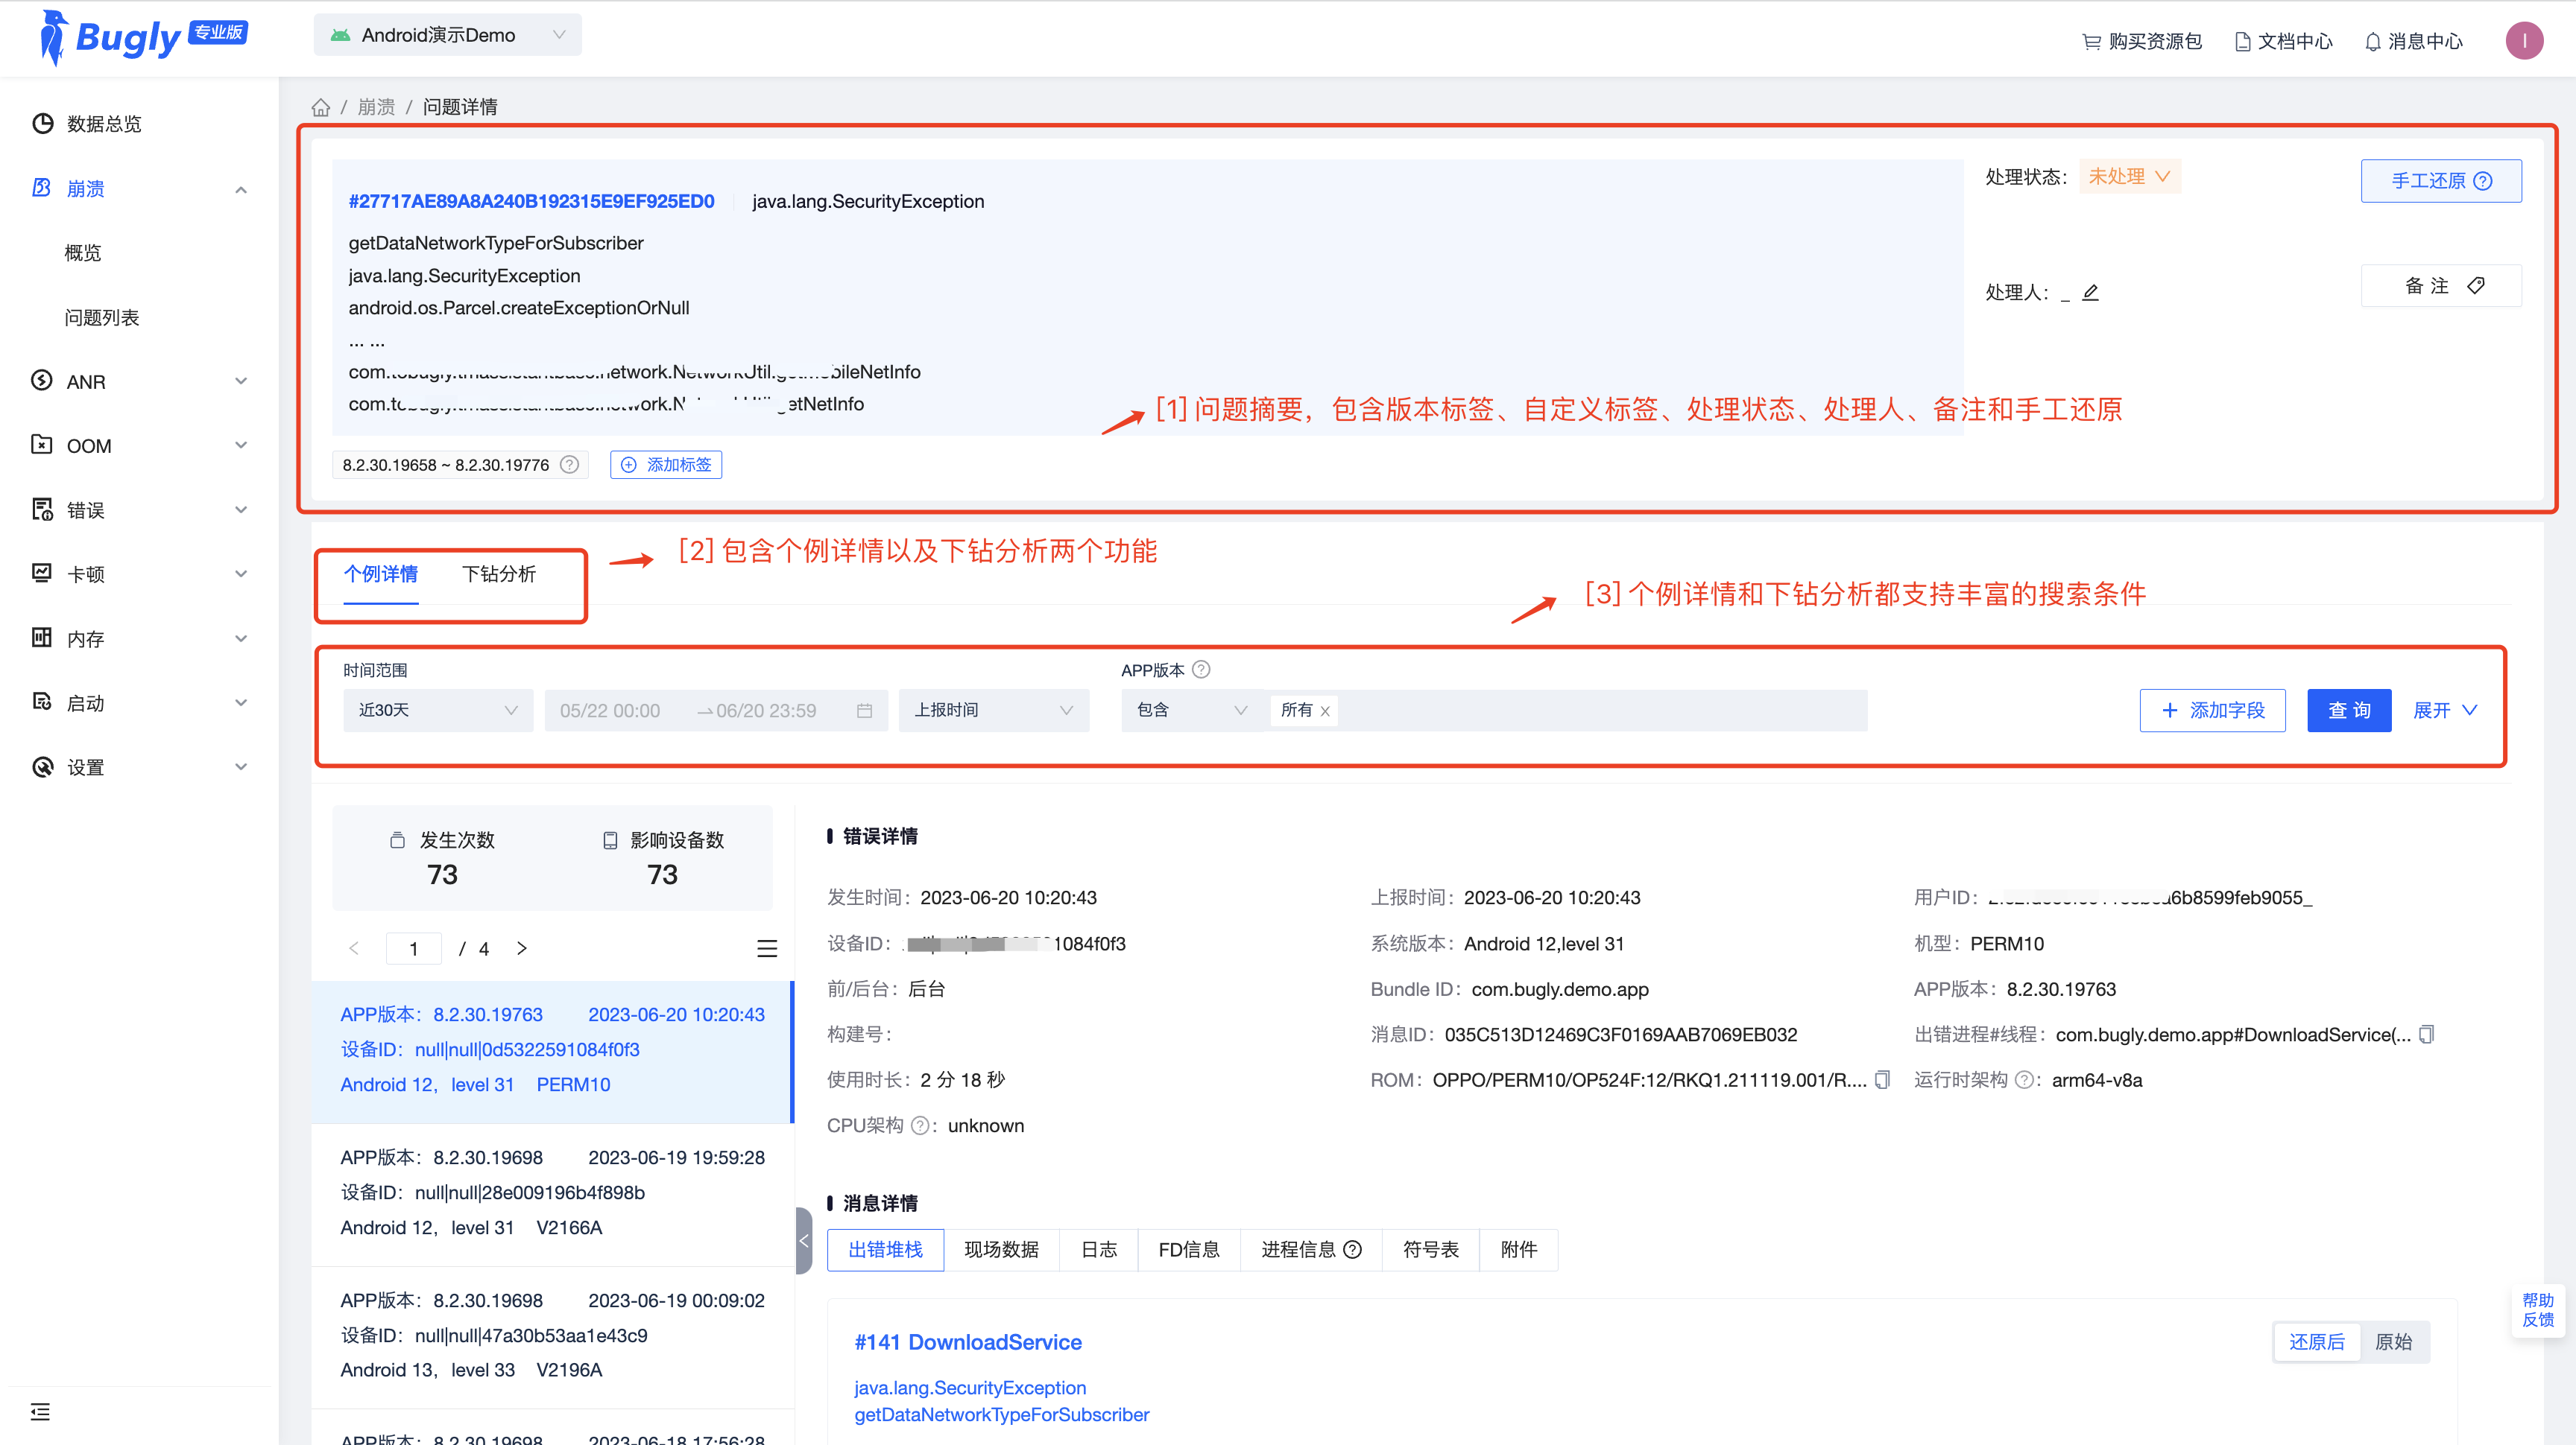This screenshot has height=1445, width=2576.
Task: Copy ROM value
Action: [x=1882, y=1080]
